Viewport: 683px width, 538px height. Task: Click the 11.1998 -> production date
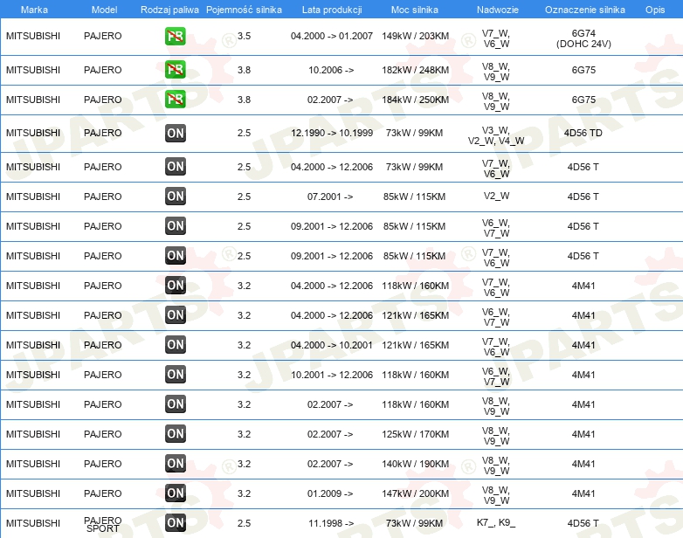click(331, 523)
